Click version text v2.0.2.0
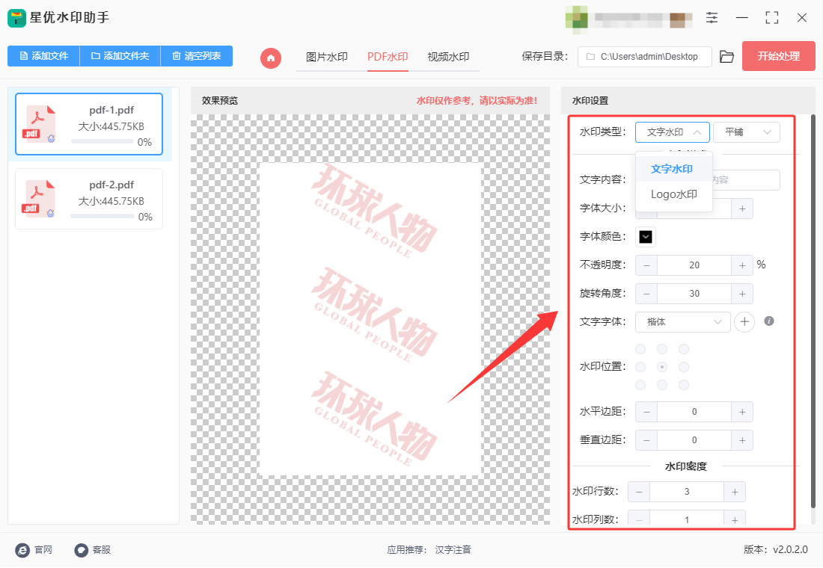 tap(790, 549)
